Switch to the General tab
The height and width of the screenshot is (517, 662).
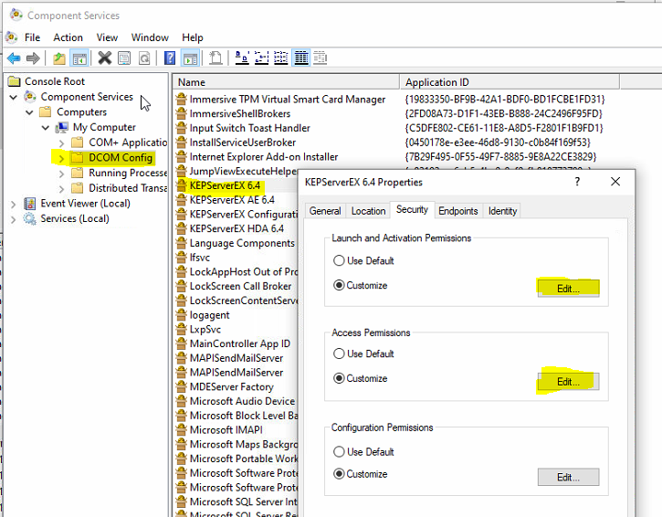(325, 211)
